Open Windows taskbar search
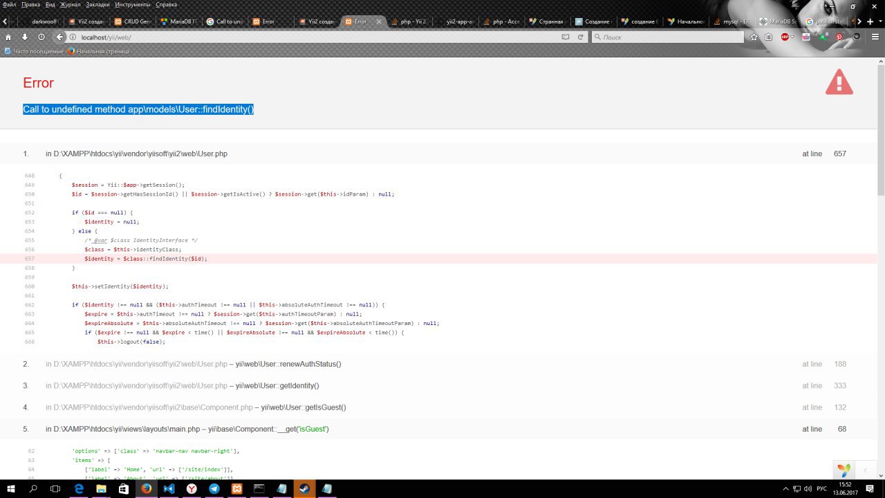The width and height of the screenshot is (885, 498). 33,488
